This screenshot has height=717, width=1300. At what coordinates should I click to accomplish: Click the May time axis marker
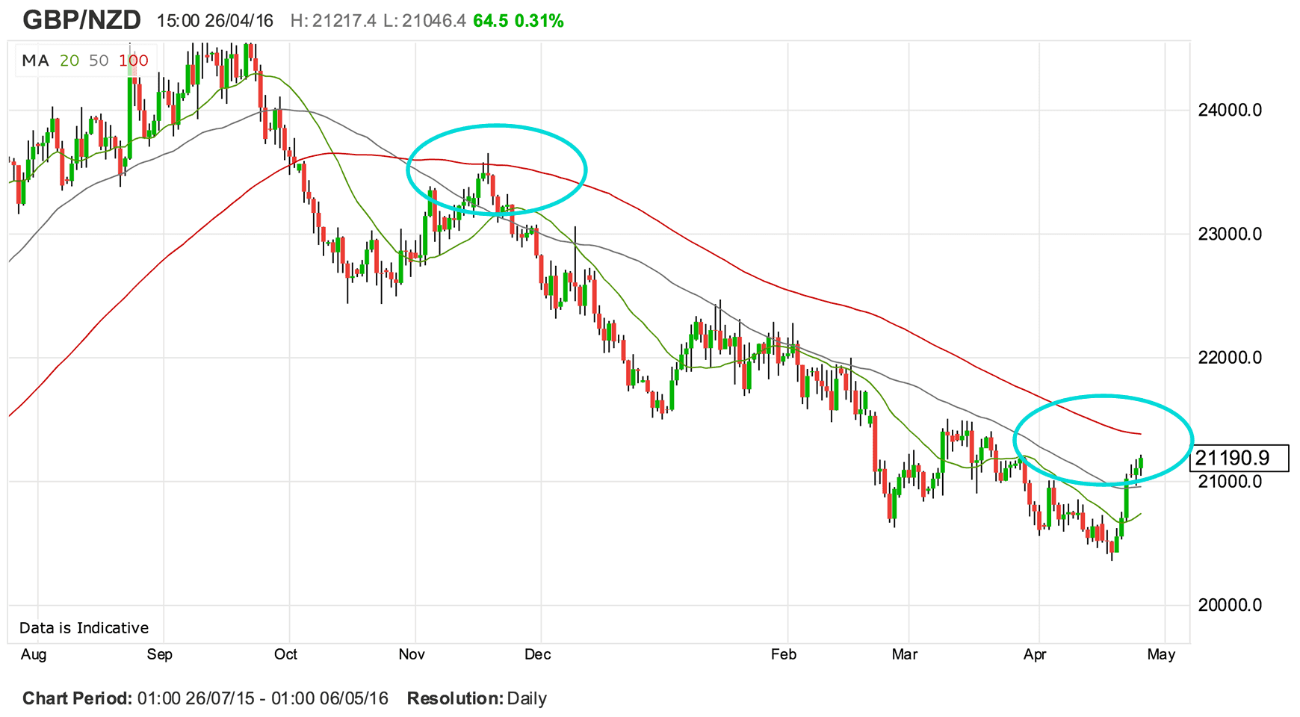coord(1161,655)
